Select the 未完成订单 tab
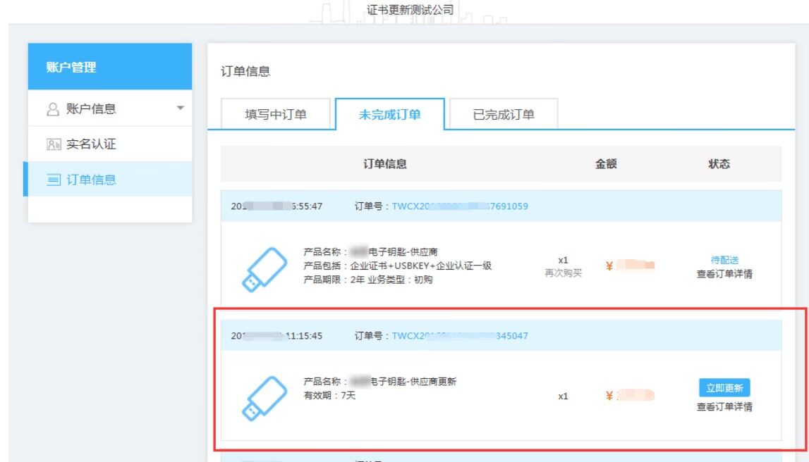Viewport: 809px width, 462px height. [389, 115]
